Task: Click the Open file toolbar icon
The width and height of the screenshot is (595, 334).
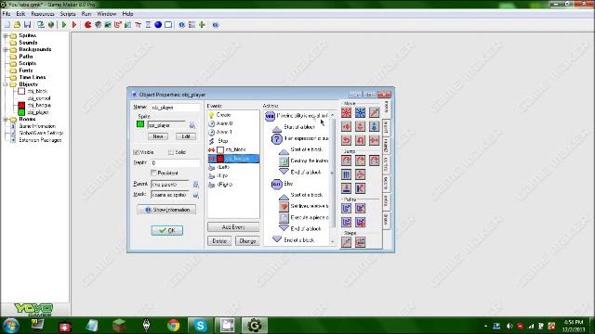Action: click(x=17, y=25)
